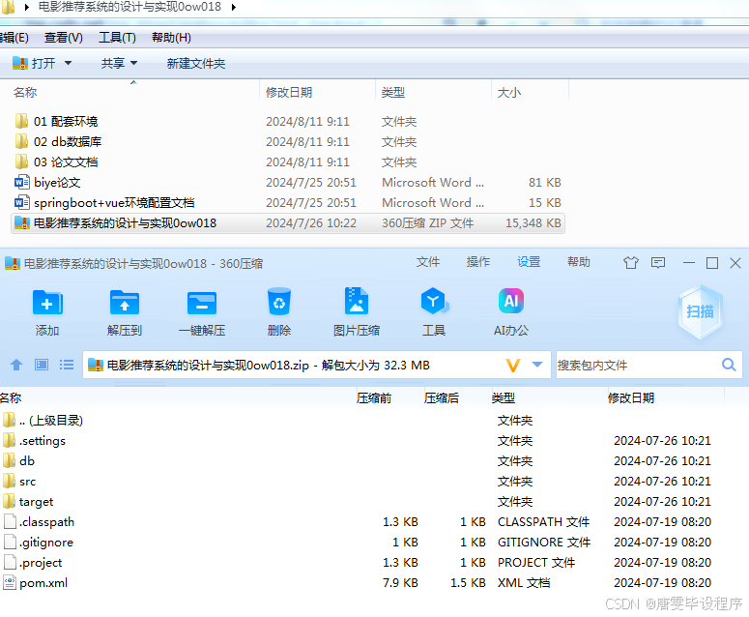
Task: Click the magnifier search icon
Action: click(729, 366)
